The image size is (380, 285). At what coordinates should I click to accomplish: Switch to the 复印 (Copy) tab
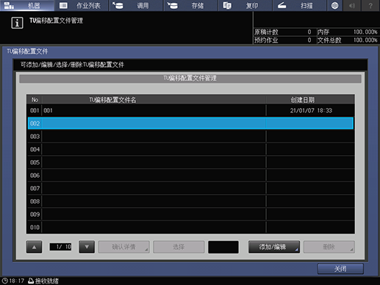pos(245,5)
